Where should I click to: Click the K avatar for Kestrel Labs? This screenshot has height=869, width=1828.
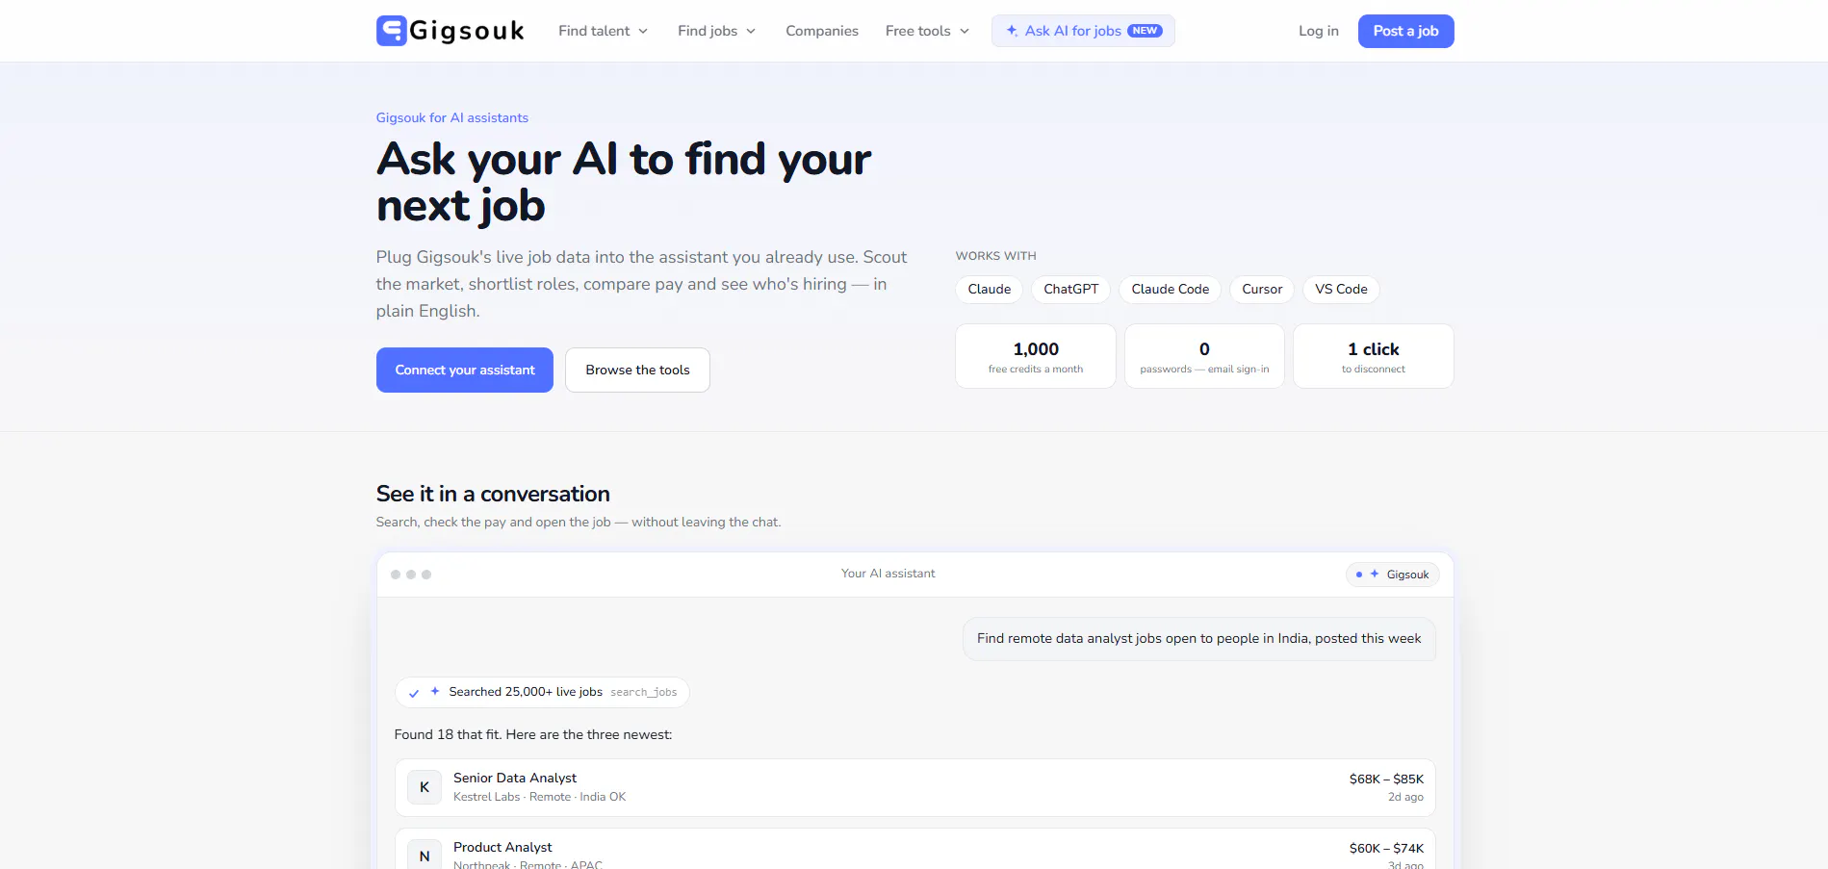(x=425, y=787)
